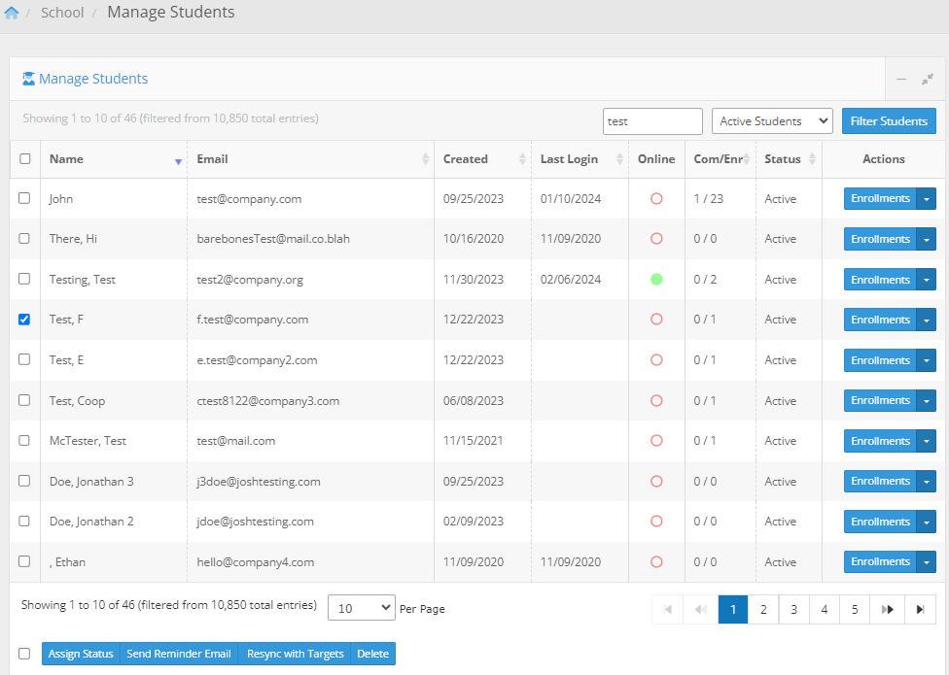Select current page 1
Screen dimensions: 949x675
coord(733,609)
